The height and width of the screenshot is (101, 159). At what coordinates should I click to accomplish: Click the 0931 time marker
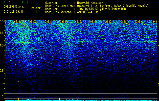pyautogui.click(x=17, y=22)
